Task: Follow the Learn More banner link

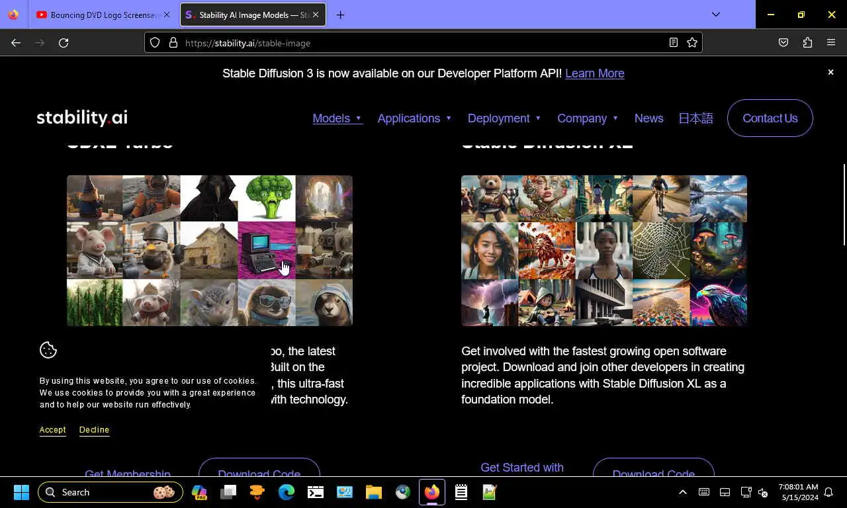Action: click(594, 73)
